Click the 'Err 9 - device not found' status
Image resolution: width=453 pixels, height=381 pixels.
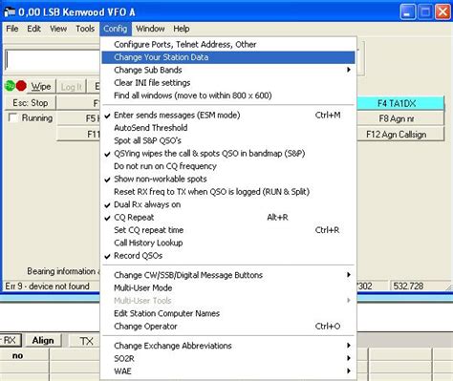click(x=47, y=286)
